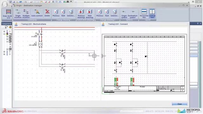Choose the Destination symbol
Screen dimensions: 203x114
point(133,14)
